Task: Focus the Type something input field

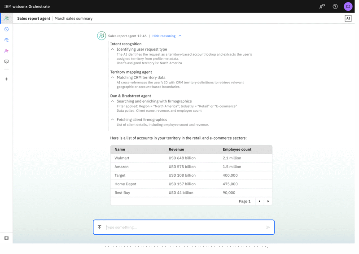Action: click(x=184, y=227)
